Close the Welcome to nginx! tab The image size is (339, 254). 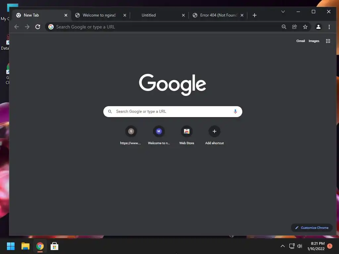124,15
